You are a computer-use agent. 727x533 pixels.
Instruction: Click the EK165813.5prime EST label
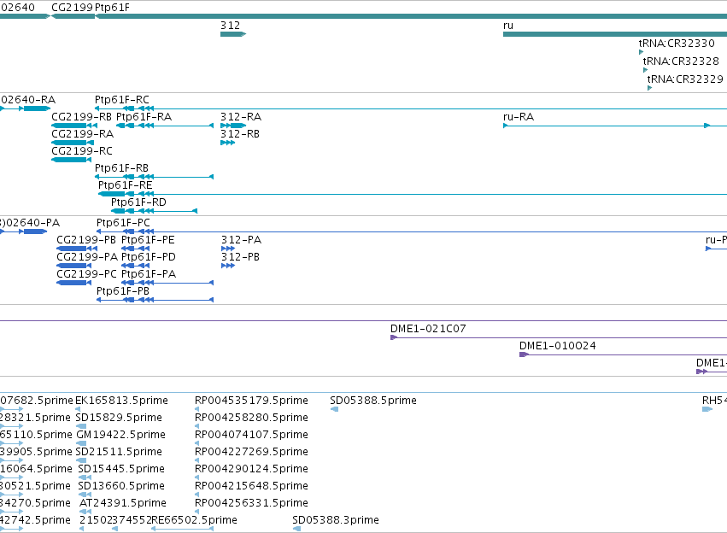click(121, 401)
